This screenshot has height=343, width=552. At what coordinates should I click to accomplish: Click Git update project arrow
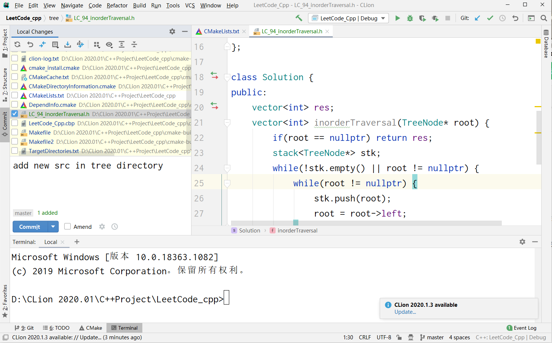(x=477, y=18)
